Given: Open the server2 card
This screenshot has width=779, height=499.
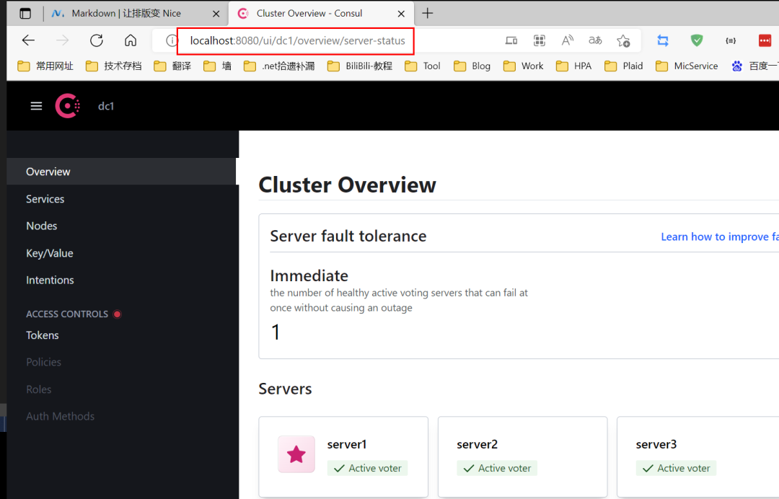Looking at the screenshot, I should coord(523,456).
